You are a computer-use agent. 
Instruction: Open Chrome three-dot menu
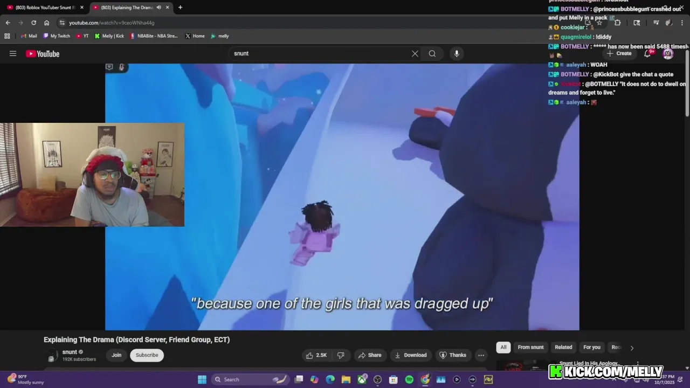coord(682,23)
